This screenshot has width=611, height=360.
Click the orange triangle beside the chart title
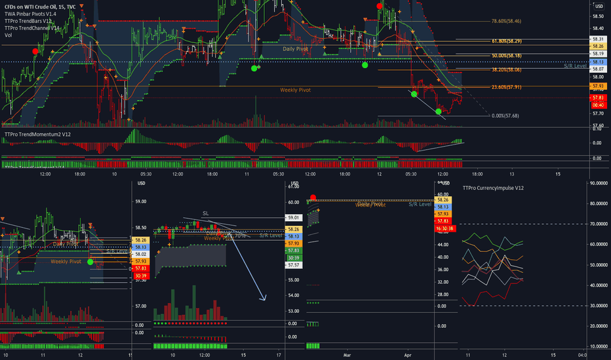(81, 6)
